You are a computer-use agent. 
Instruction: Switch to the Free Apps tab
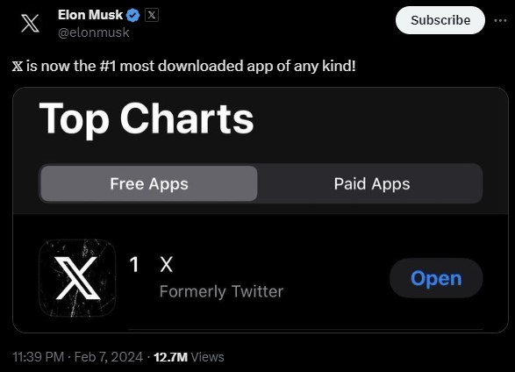[149, 183]
